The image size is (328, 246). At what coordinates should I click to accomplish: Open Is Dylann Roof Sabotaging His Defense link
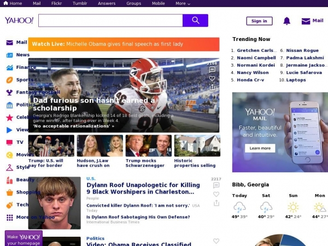click(138, 217)
